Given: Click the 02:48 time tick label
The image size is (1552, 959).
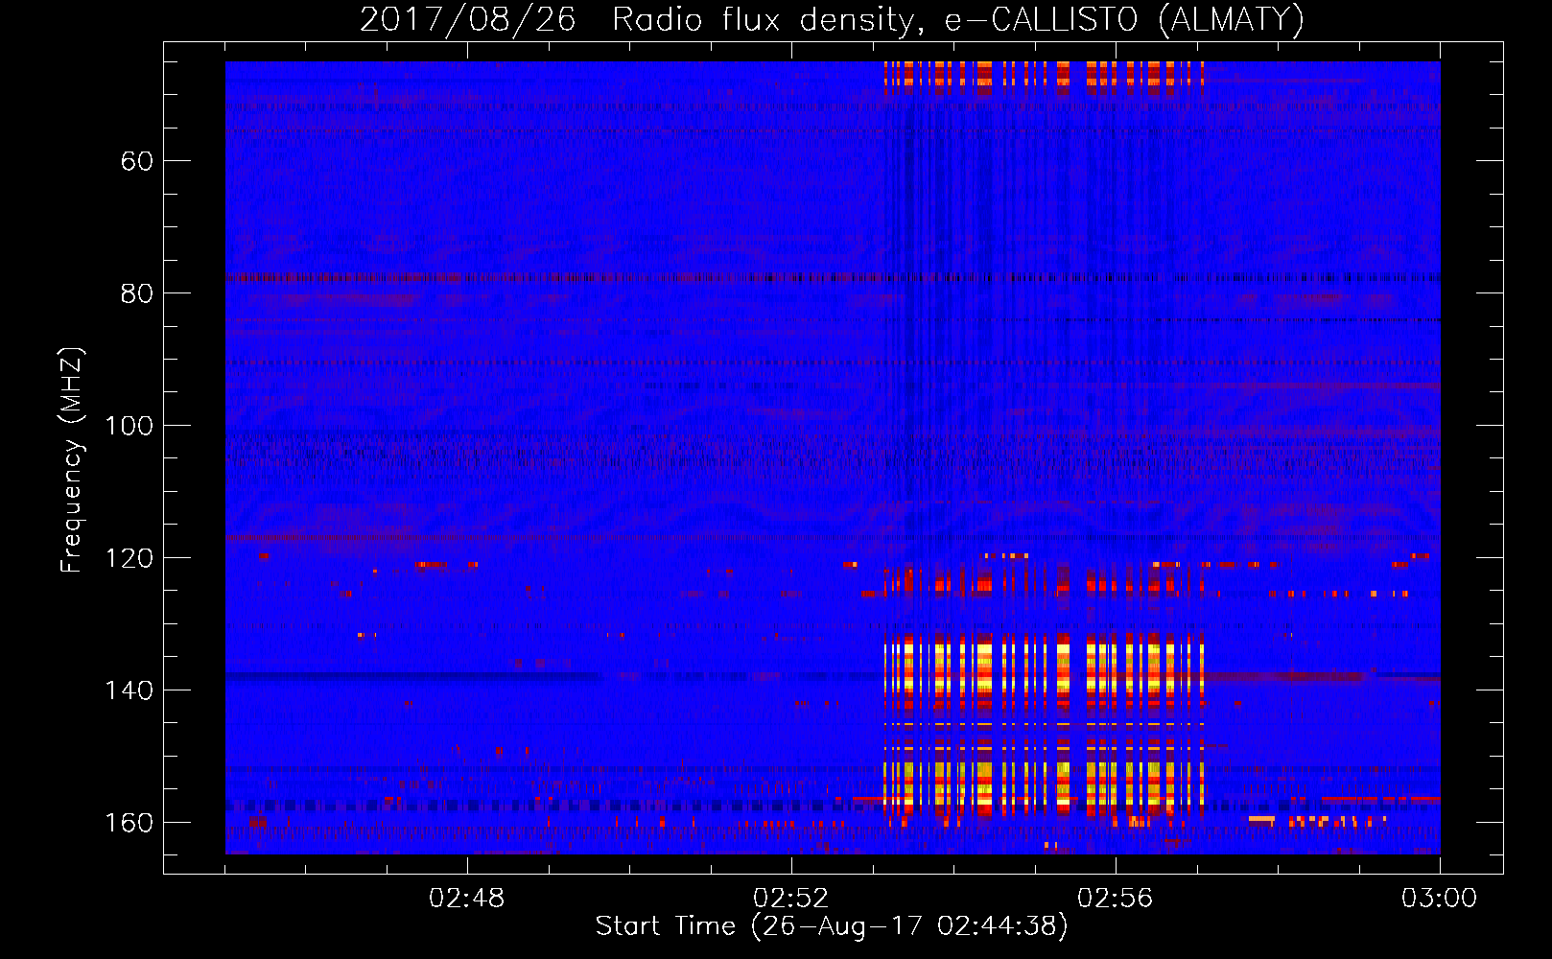Looking at the screenshot, I should coord(466,899).
